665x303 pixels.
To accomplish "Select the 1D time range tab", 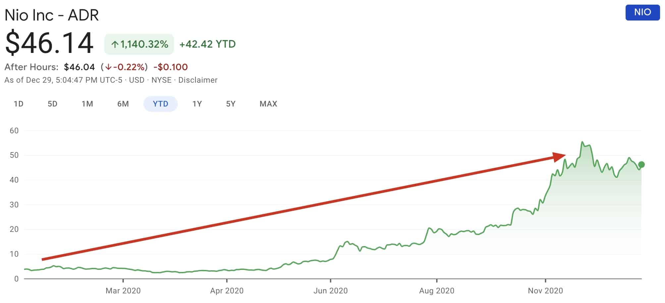I will point(19,104).
